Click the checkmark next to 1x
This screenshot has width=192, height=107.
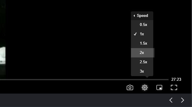pos(135,34)
